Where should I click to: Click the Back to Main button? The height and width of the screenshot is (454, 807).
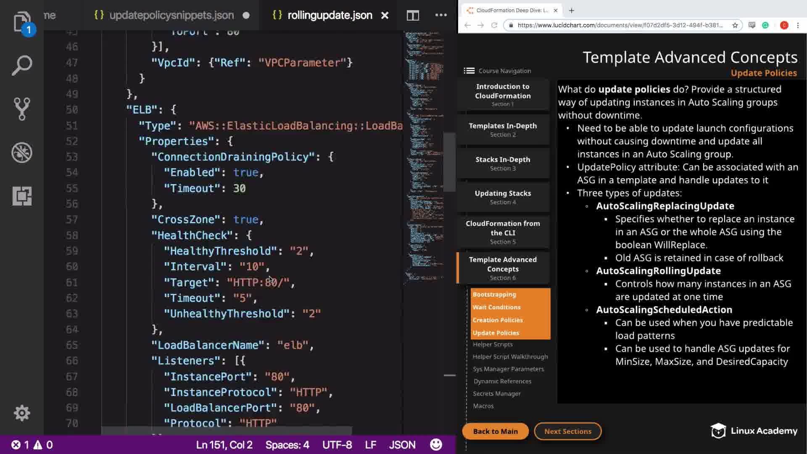click(495, 431)
